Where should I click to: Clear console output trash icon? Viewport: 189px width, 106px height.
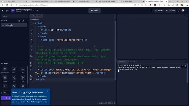185,66
